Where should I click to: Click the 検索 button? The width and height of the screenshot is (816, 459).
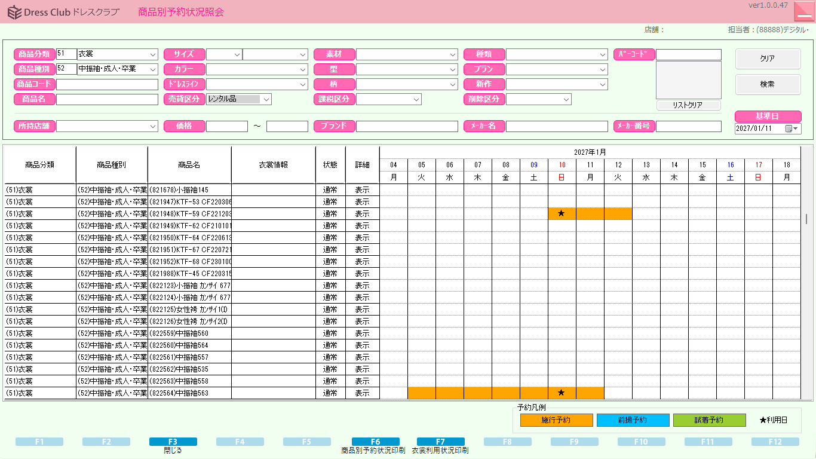(x=768, y=84)
